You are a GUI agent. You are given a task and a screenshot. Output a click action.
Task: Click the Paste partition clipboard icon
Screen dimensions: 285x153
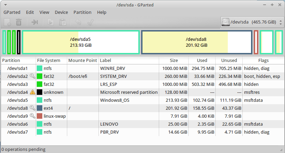pyautogui.click(x=63, y=22)
